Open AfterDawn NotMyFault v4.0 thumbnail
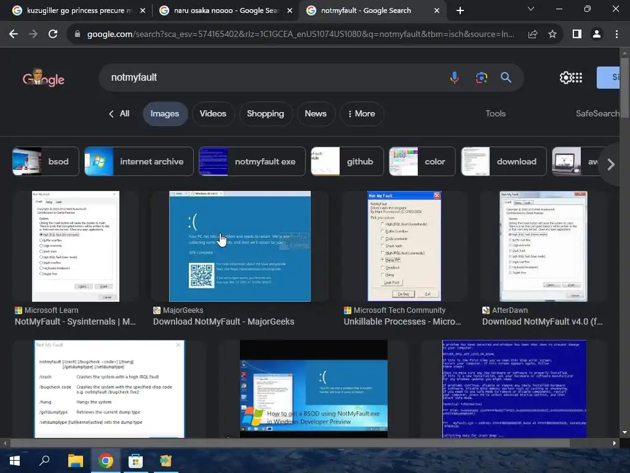This screenshot has width=630, height=473. pos(543,246)
